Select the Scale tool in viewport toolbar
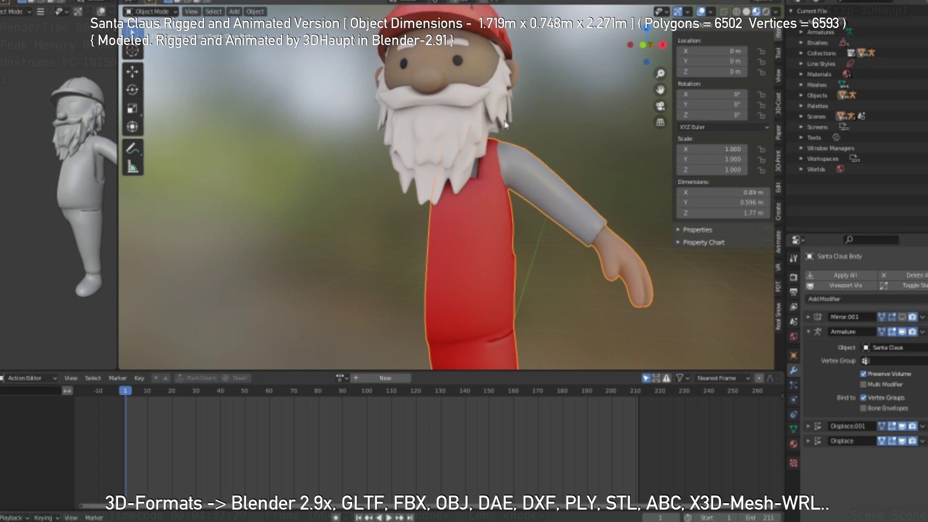The height and width of the screenshot is (522, 928). click(132, 108)
